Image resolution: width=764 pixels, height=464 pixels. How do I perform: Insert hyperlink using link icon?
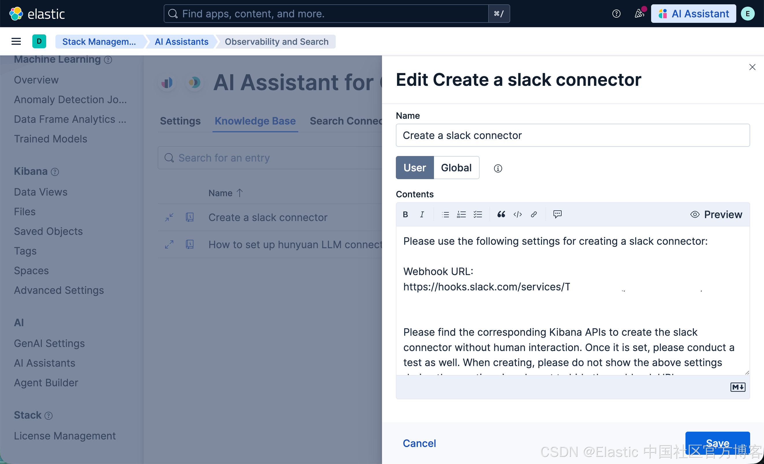(534, 214)
